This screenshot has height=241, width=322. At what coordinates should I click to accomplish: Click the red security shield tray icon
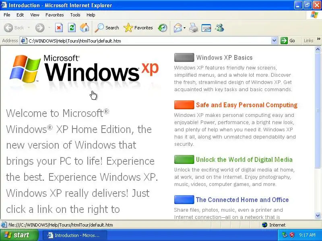(292, 235)
